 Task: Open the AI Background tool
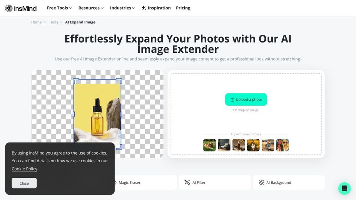[x=289, y=183]
